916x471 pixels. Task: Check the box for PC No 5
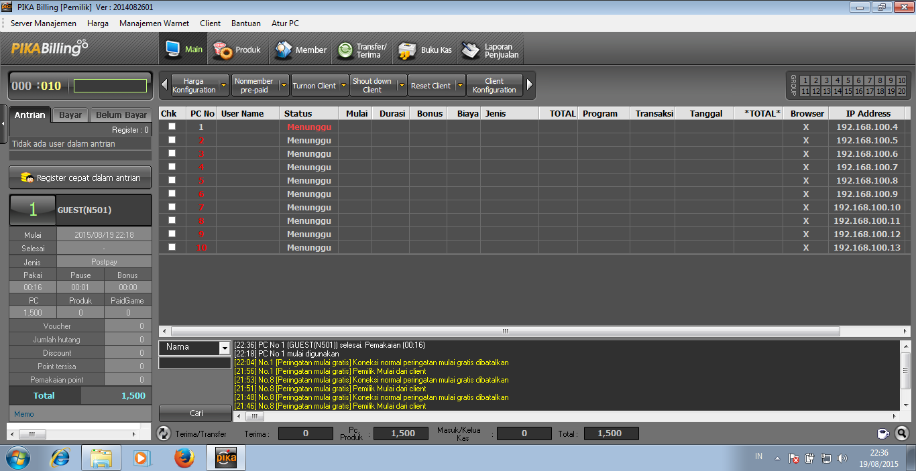[172, 180]
